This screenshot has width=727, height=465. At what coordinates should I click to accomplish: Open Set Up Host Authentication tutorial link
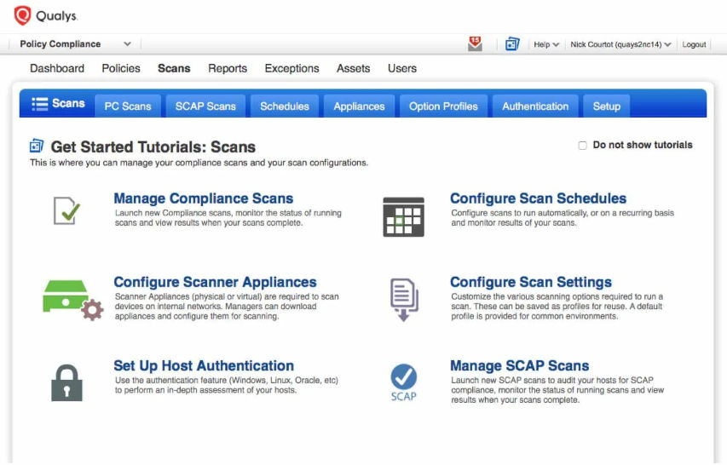[204, 365]
